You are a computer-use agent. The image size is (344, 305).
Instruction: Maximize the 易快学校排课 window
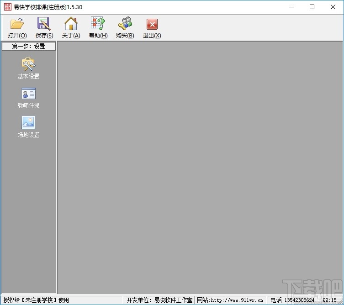(x=312, y=7)
